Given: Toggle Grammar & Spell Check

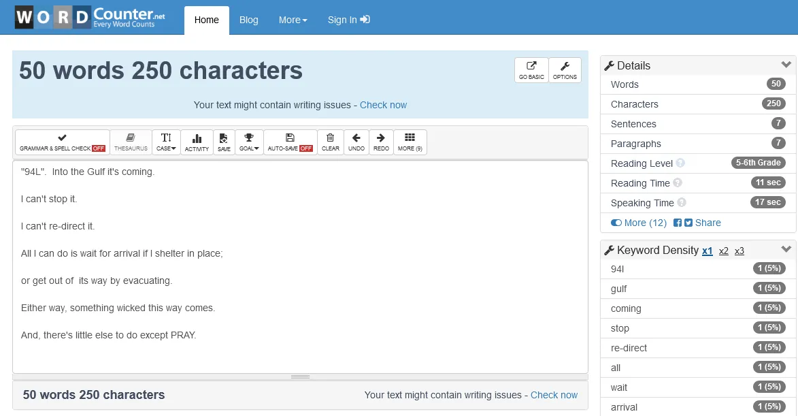Looking at the screenshot, I should (x=62, y=142).
